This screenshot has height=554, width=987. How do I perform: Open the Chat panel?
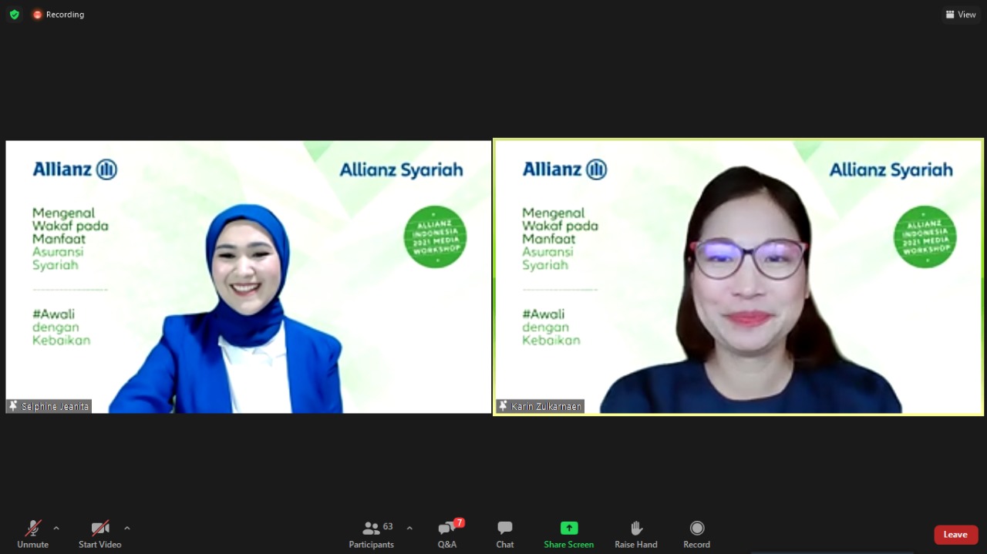point(505,534)
